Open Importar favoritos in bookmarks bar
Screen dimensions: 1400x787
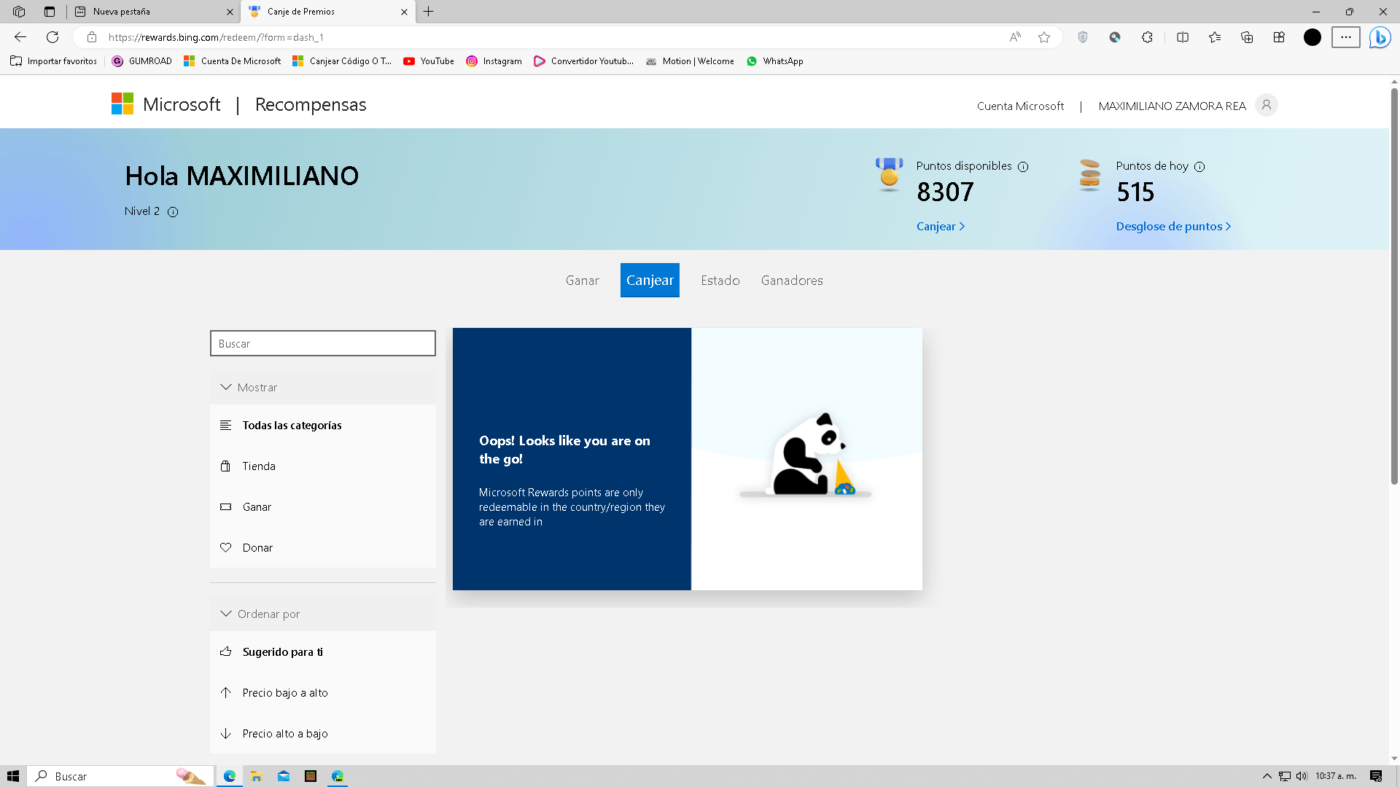pyautogui.click(x=54, y=61)
